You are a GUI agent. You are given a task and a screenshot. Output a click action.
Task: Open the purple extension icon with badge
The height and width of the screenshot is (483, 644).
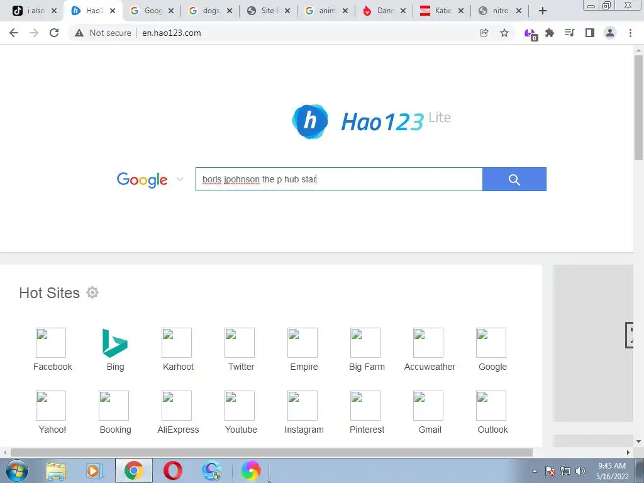(x=531, y=34)
